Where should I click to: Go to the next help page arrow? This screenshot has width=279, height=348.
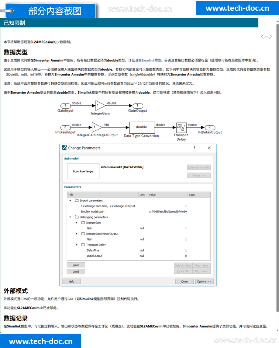[270, 37]
